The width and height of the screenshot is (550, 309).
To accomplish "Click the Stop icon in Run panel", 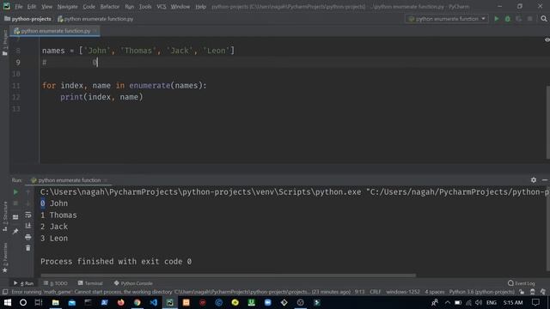I will [15, 203].
